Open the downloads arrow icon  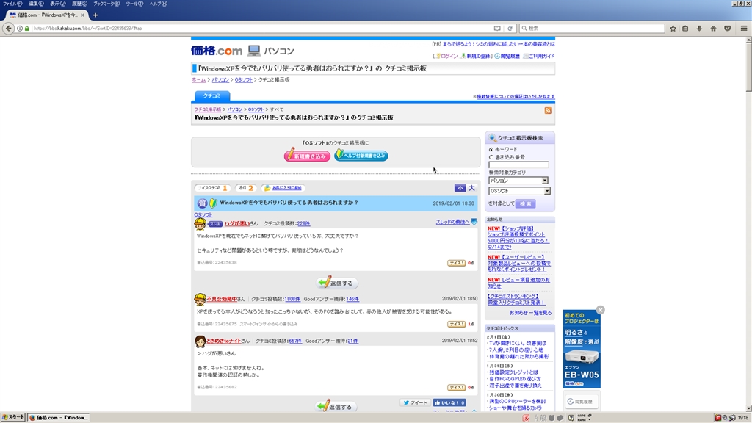click(x=699, y=29)
